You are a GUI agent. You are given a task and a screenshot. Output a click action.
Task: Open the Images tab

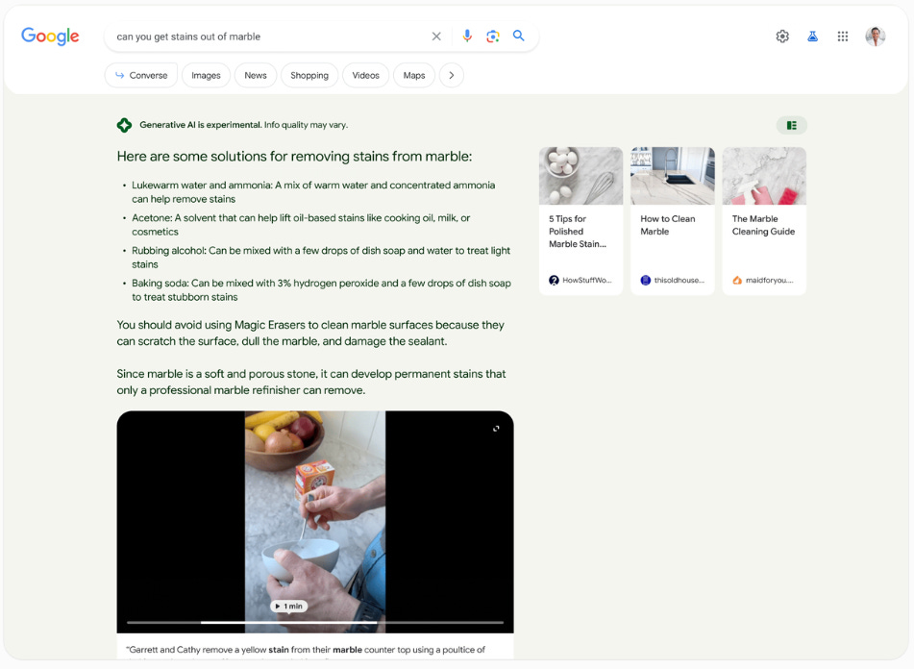pyautogui.click(x=206, y=75)
